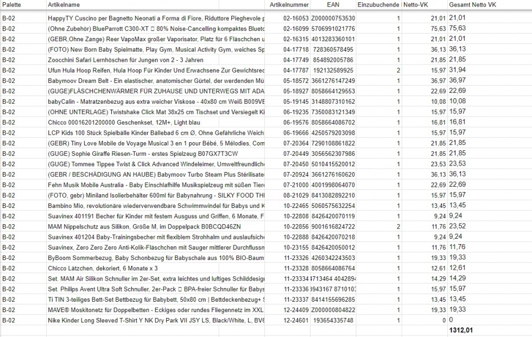Select the Babymoov Dream Belt name cell

pyautogui.click(x=156, y=81)
